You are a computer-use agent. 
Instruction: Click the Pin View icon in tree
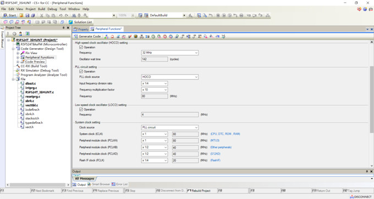click(23, 53)
